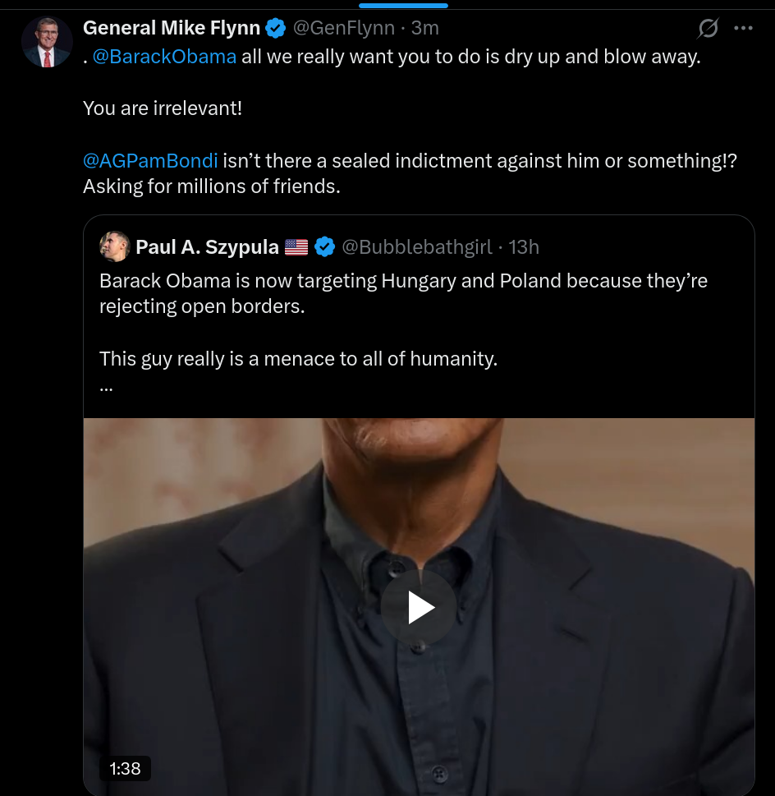Click the small avatar in the quoted post
The width and height of the screenshot is (775, 796).
(114, 246)
